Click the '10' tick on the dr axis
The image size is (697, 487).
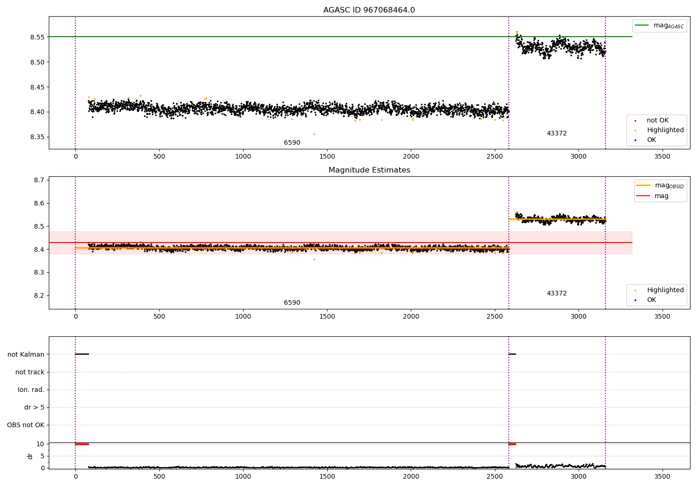pyautogui.click(x=40, y=444)
